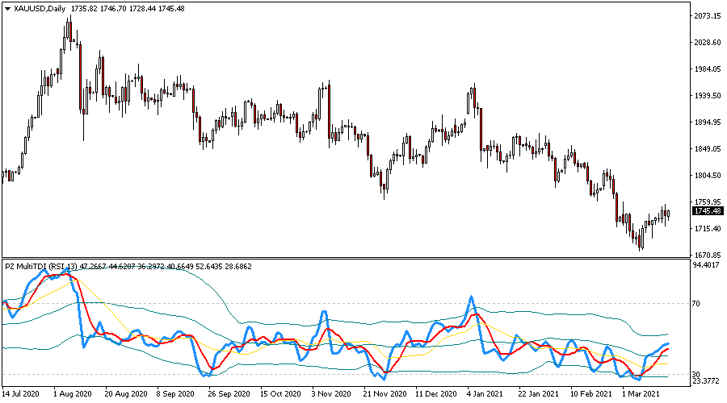Click the 30 level label on the indicator scale
This screenshot has height=403, width=727.
pos(698,375)
